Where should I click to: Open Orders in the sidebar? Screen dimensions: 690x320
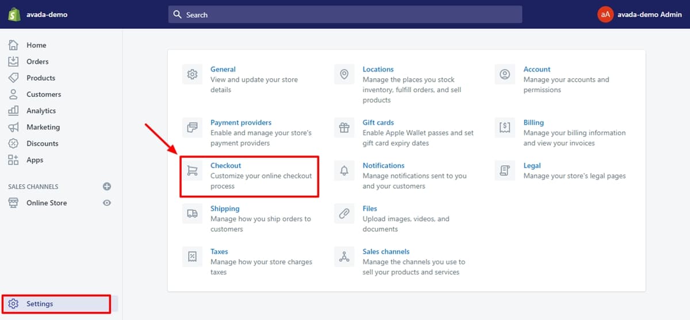37,62
